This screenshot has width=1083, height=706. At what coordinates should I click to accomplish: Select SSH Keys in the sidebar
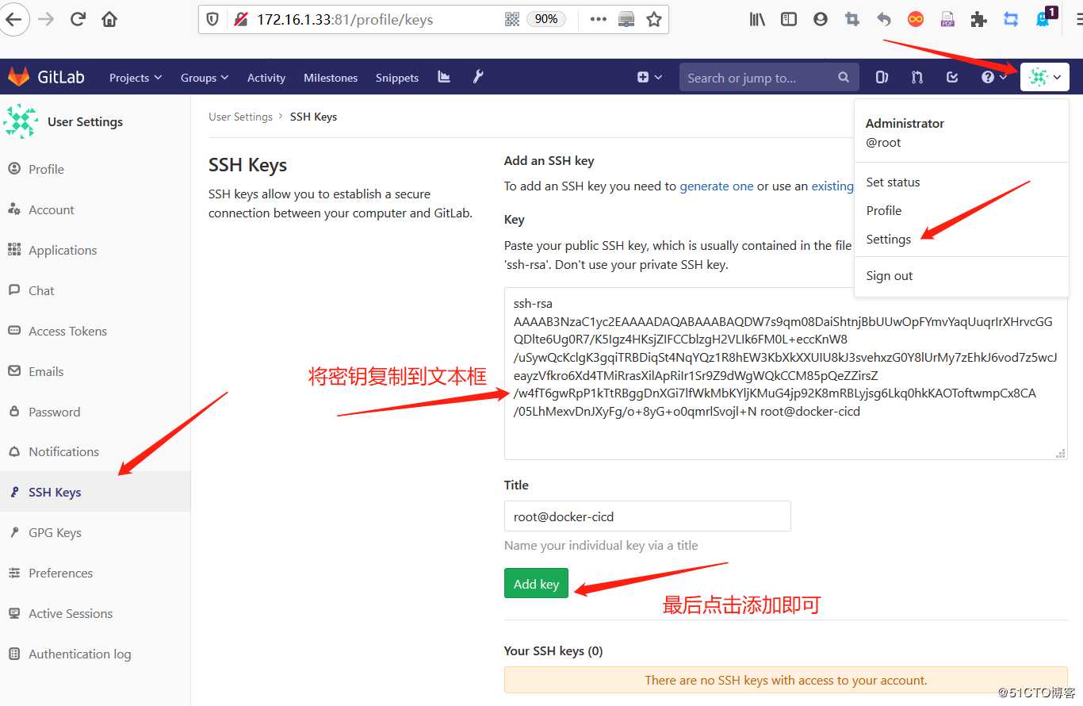click(95, 492)
